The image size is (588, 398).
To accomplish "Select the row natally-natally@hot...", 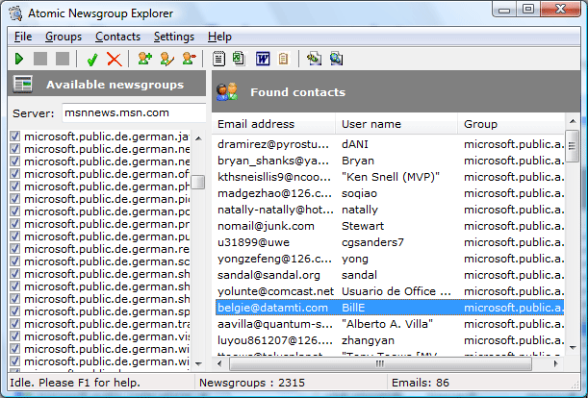I will point(388,210).
